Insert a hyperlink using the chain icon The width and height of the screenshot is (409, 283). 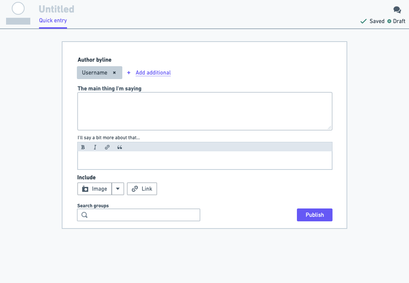107,147
